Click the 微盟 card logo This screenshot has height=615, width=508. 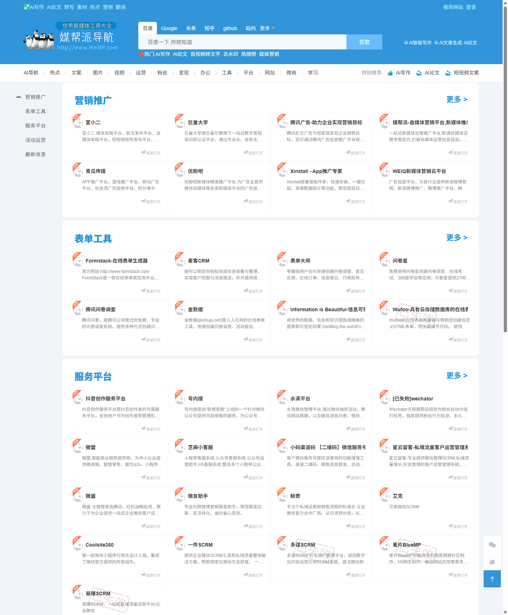tap(78, 448)
